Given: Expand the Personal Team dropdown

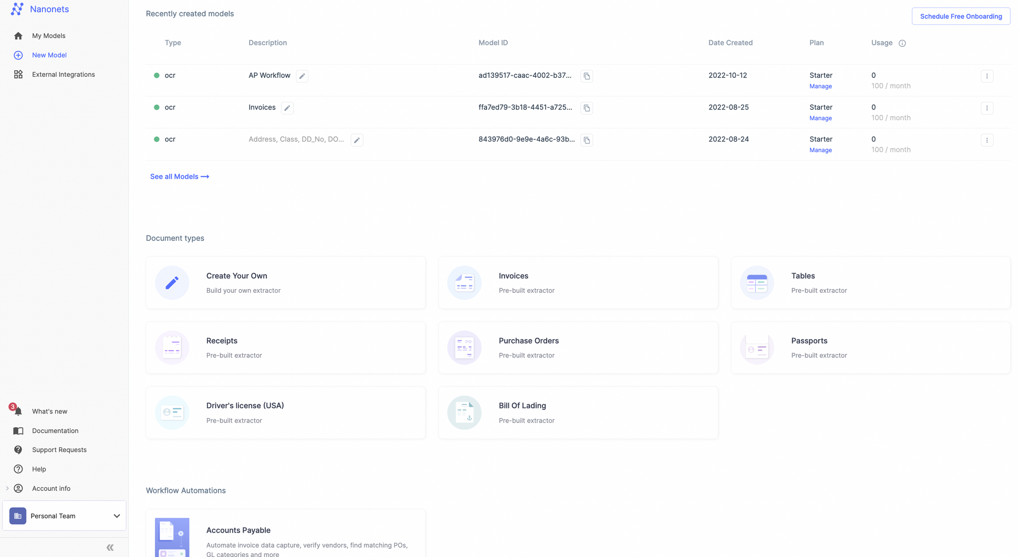Looking at the screenshot, I should [x=116, y=516].
